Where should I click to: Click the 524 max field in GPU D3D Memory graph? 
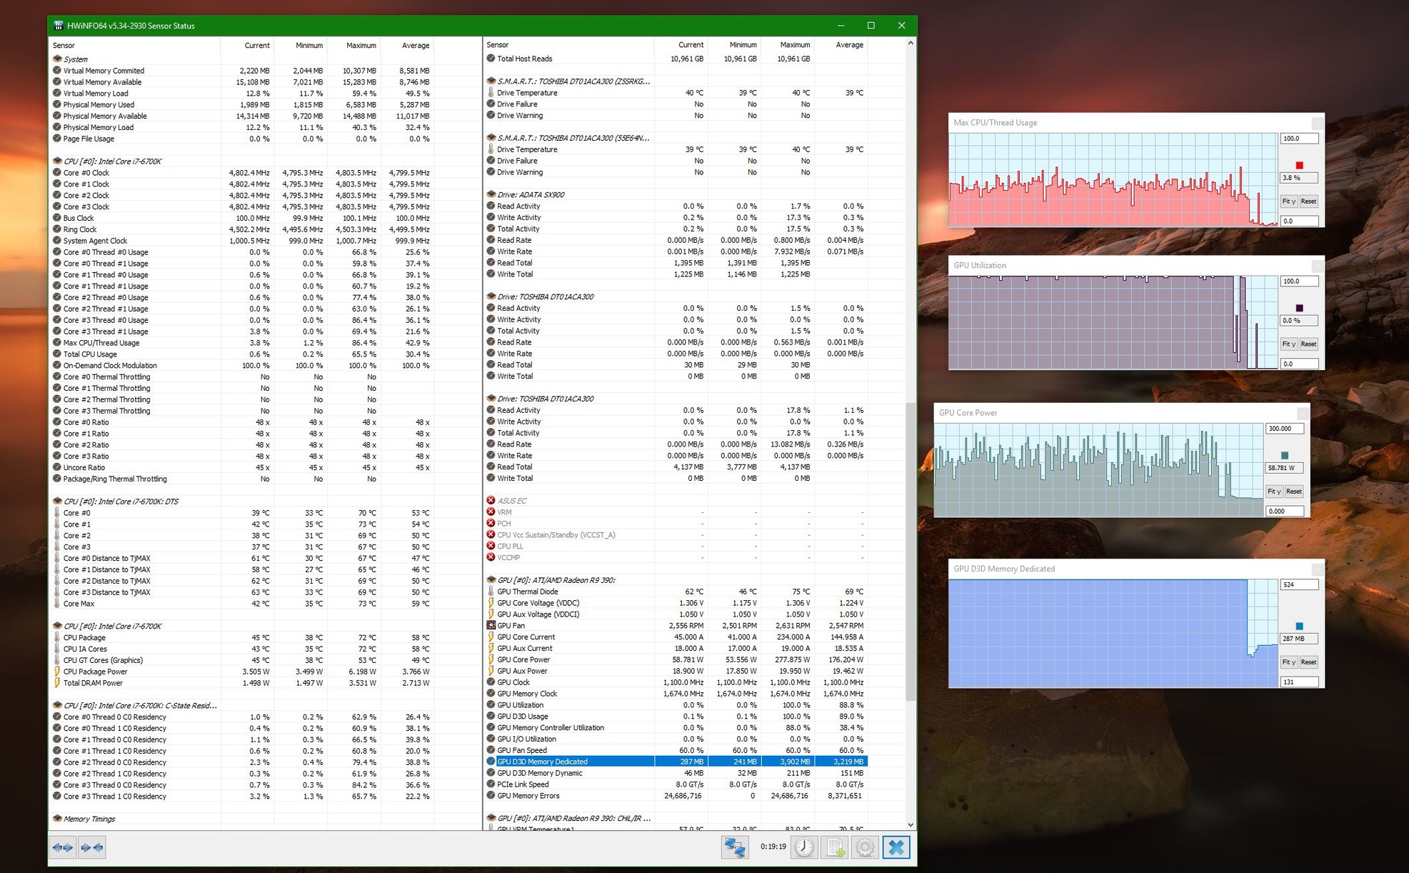point(1299,585)
